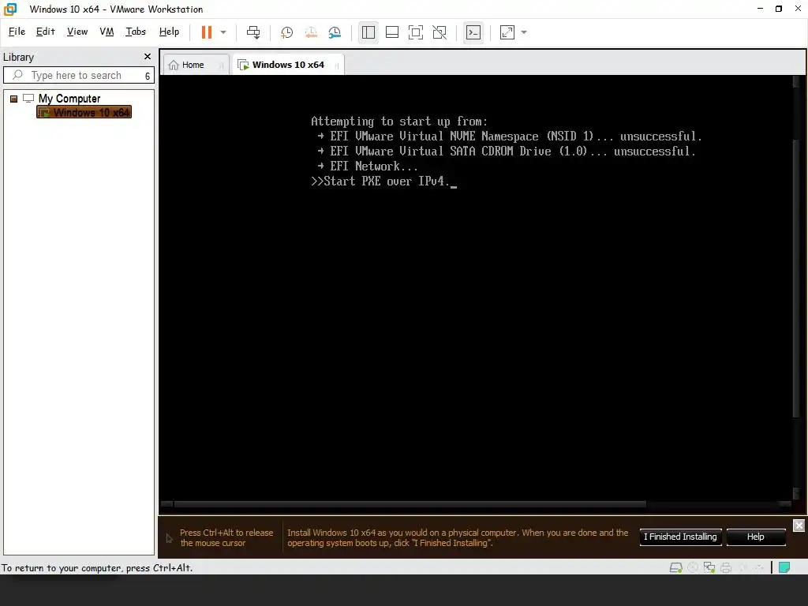Click the hard disk status icon
The height and width of the screenshot is (606, 808).
pos(675,568)
